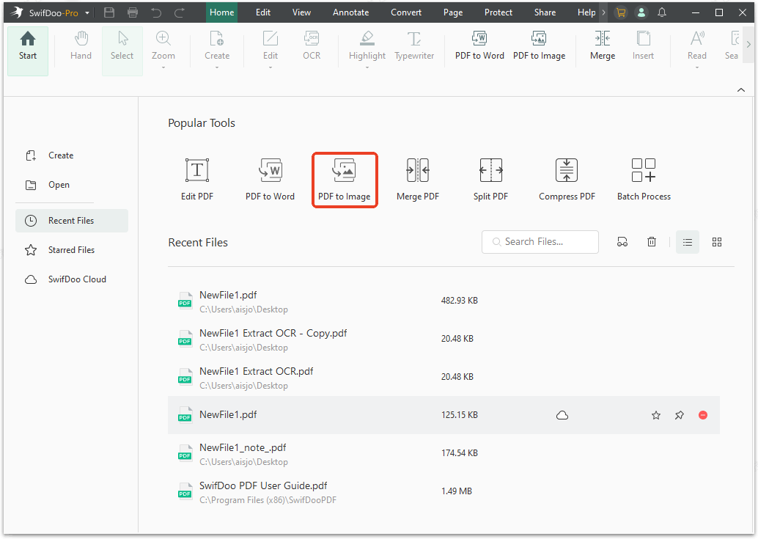Select the OCR tool in the toolbar
The width and height of the screenshot is (758, 539).
point(311,46)
